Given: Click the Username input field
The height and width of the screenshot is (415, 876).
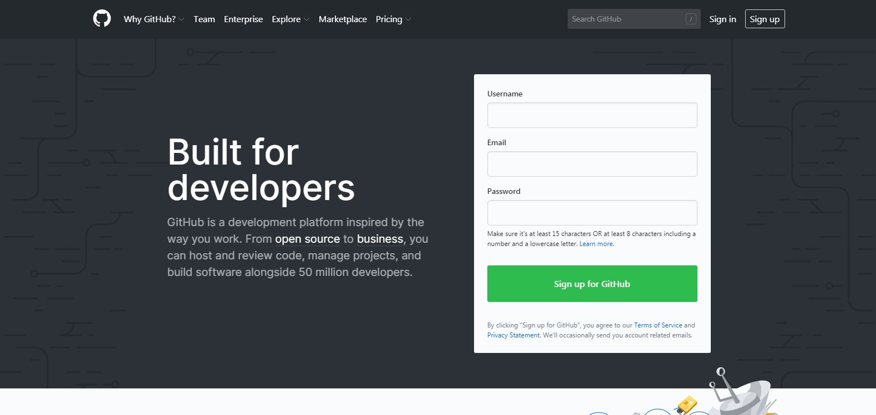Looking at the screenshot, I should 592,115.
